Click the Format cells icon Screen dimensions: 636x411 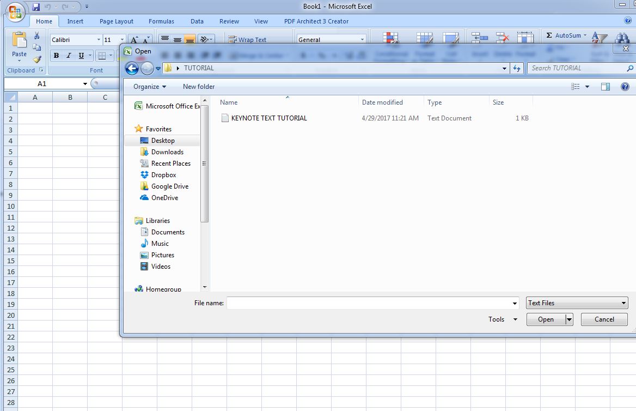(525, 38)
